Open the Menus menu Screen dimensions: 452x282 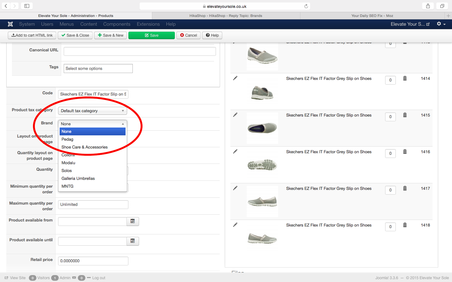tap(67, 24)
